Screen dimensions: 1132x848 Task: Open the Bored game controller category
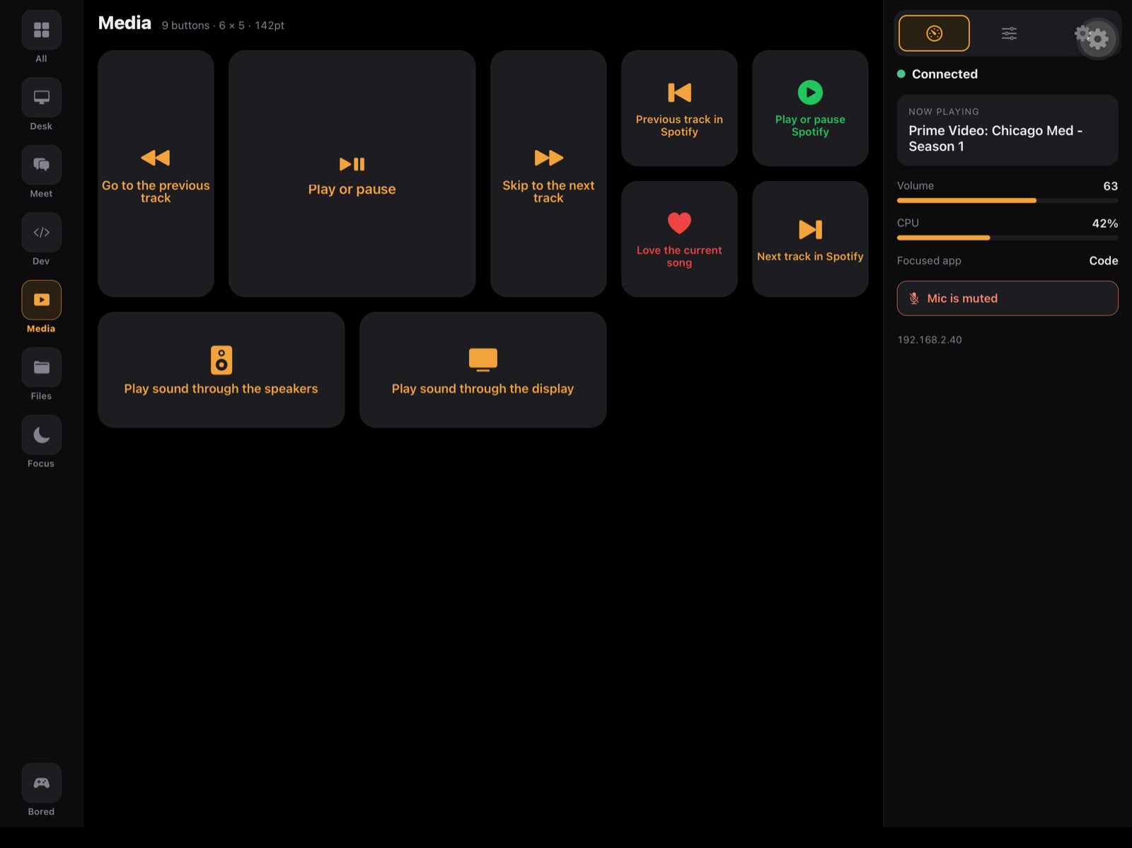[41, 783]
